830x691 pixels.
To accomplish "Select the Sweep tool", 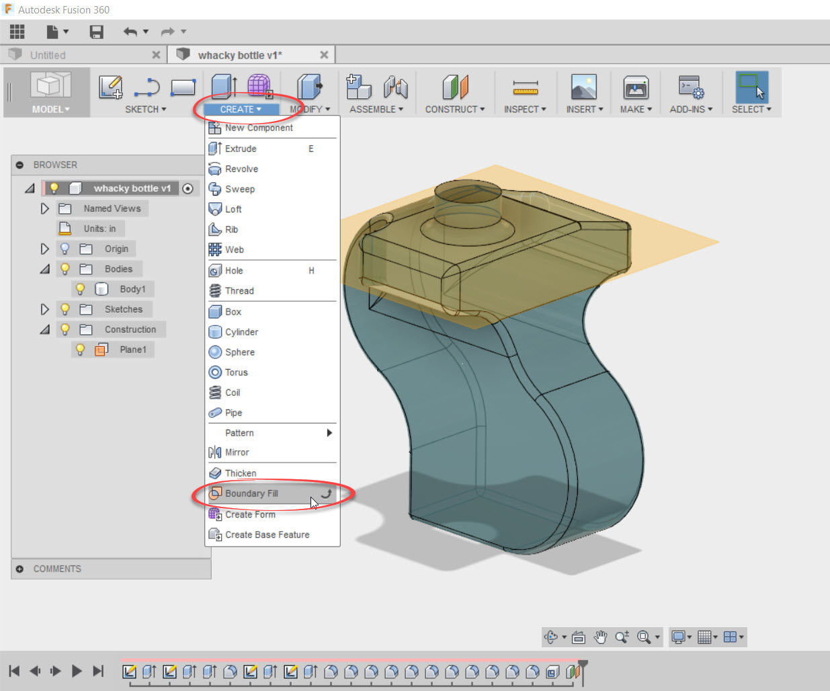I will 240,189.
